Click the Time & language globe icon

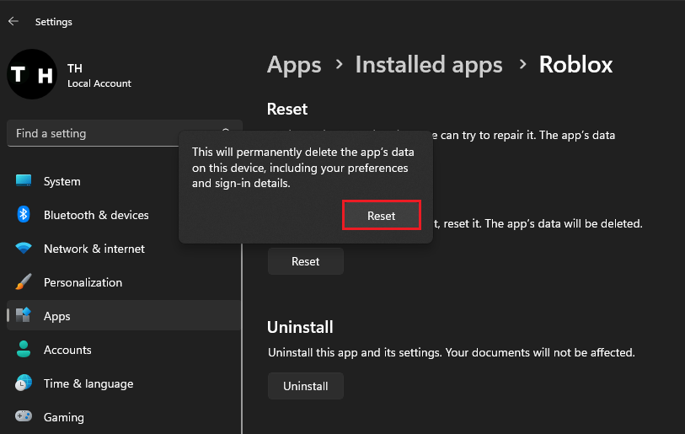point(24,383)
